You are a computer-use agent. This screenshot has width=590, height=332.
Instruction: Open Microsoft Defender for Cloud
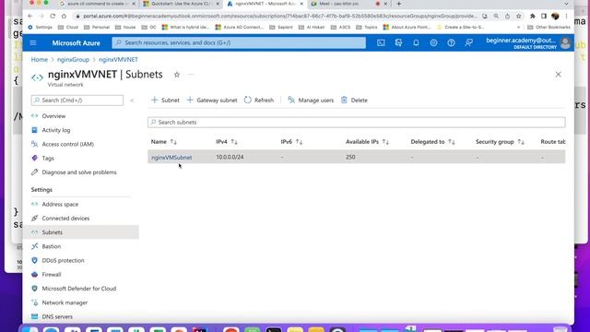click(80, 289)
